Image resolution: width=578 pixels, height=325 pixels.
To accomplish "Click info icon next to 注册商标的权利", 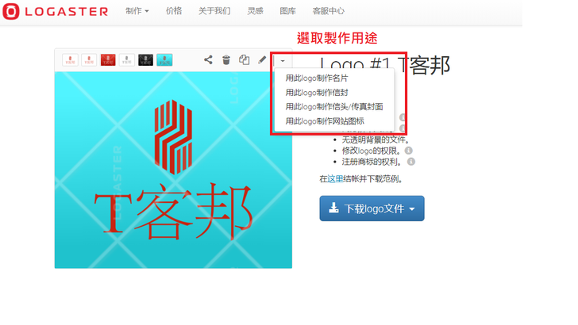I will click(x=411, y=162).
